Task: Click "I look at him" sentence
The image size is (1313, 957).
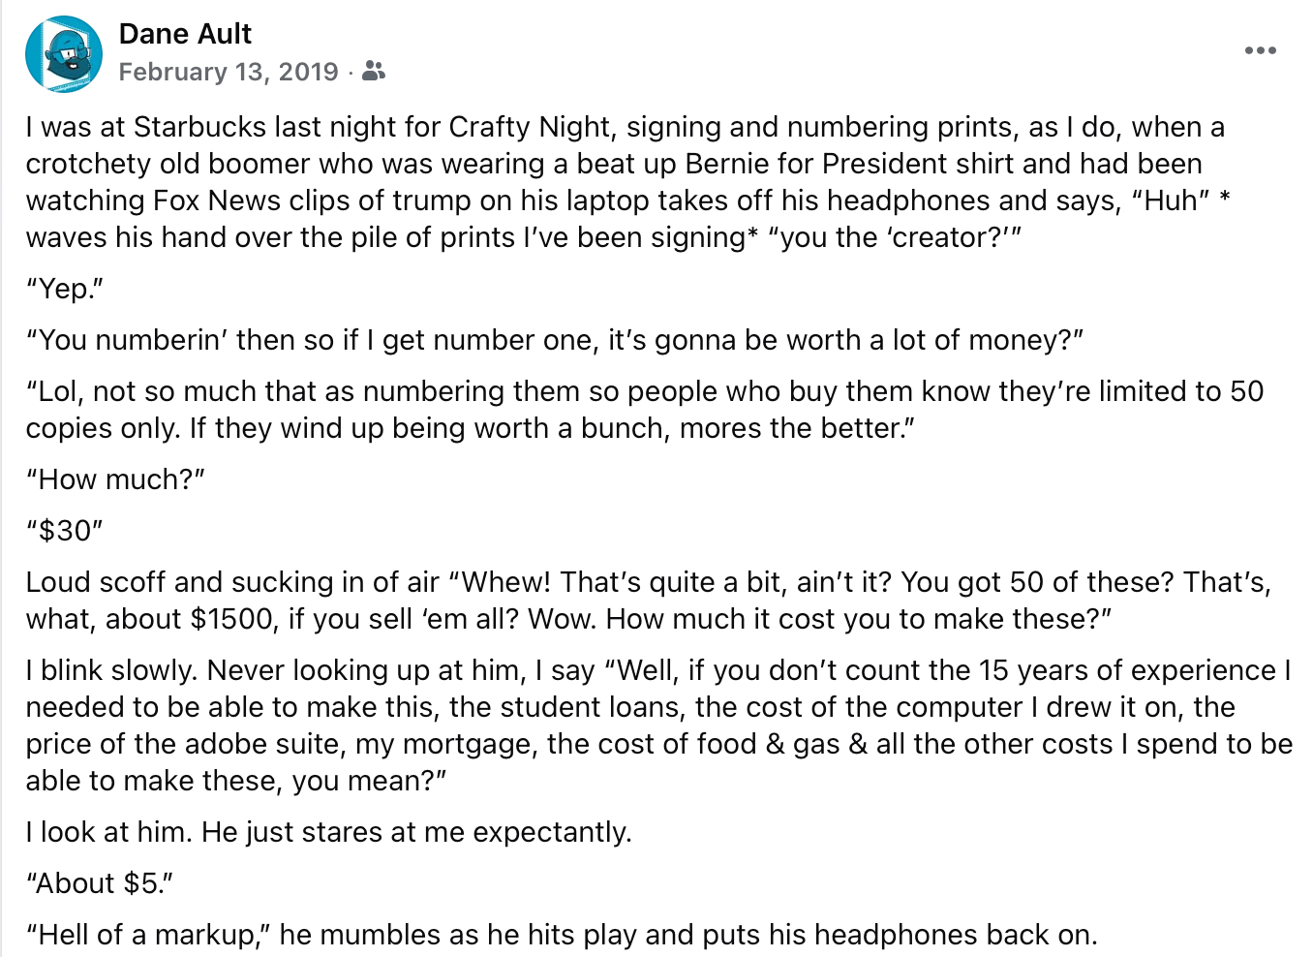Action: (x=328, y=832)
